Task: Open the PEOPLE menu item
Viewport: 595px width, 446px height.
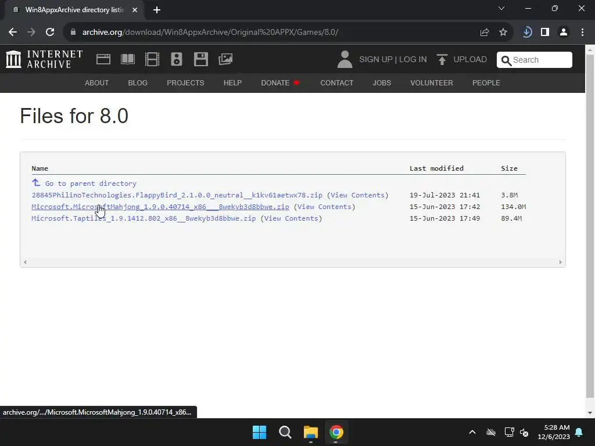Action: pos(486,82)
